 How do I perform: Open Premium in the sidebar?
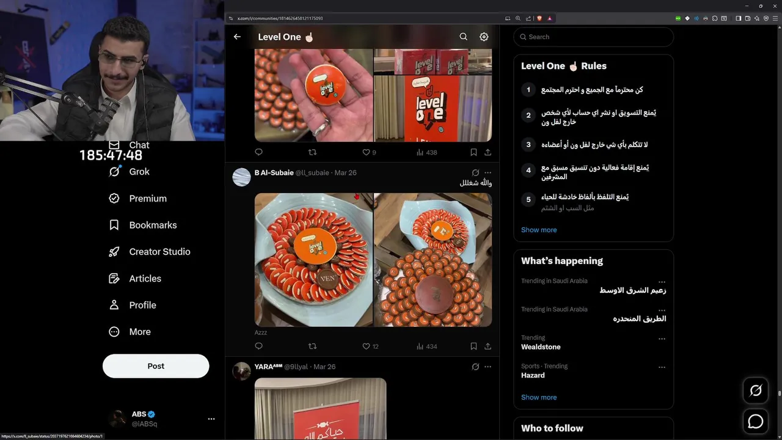pyautogui.click(x=137, y=199)
